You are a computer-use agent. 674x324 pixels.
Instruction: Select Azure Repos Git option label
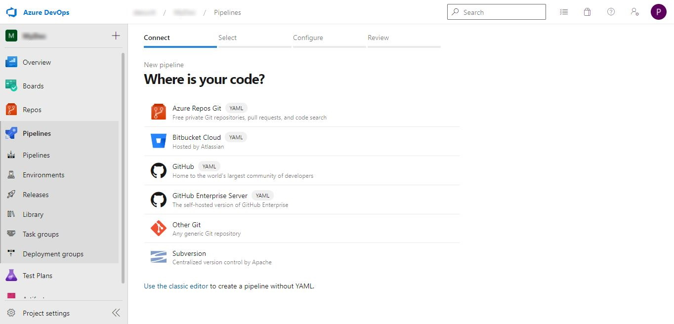pos(197,108)
